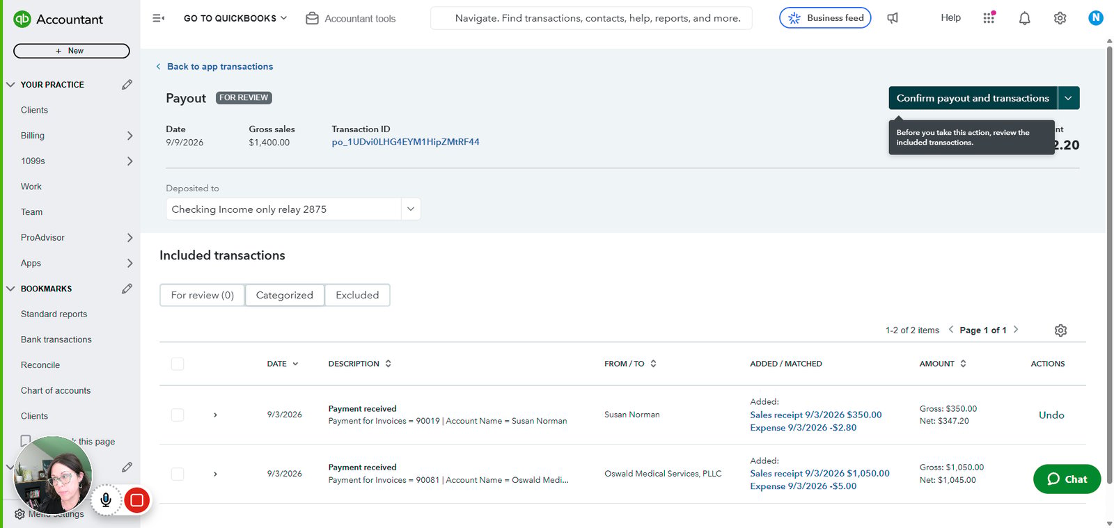This screenshot has width=1114, height=528.
Task: Open the payout Transaction ID link
Action: (405, 142)
